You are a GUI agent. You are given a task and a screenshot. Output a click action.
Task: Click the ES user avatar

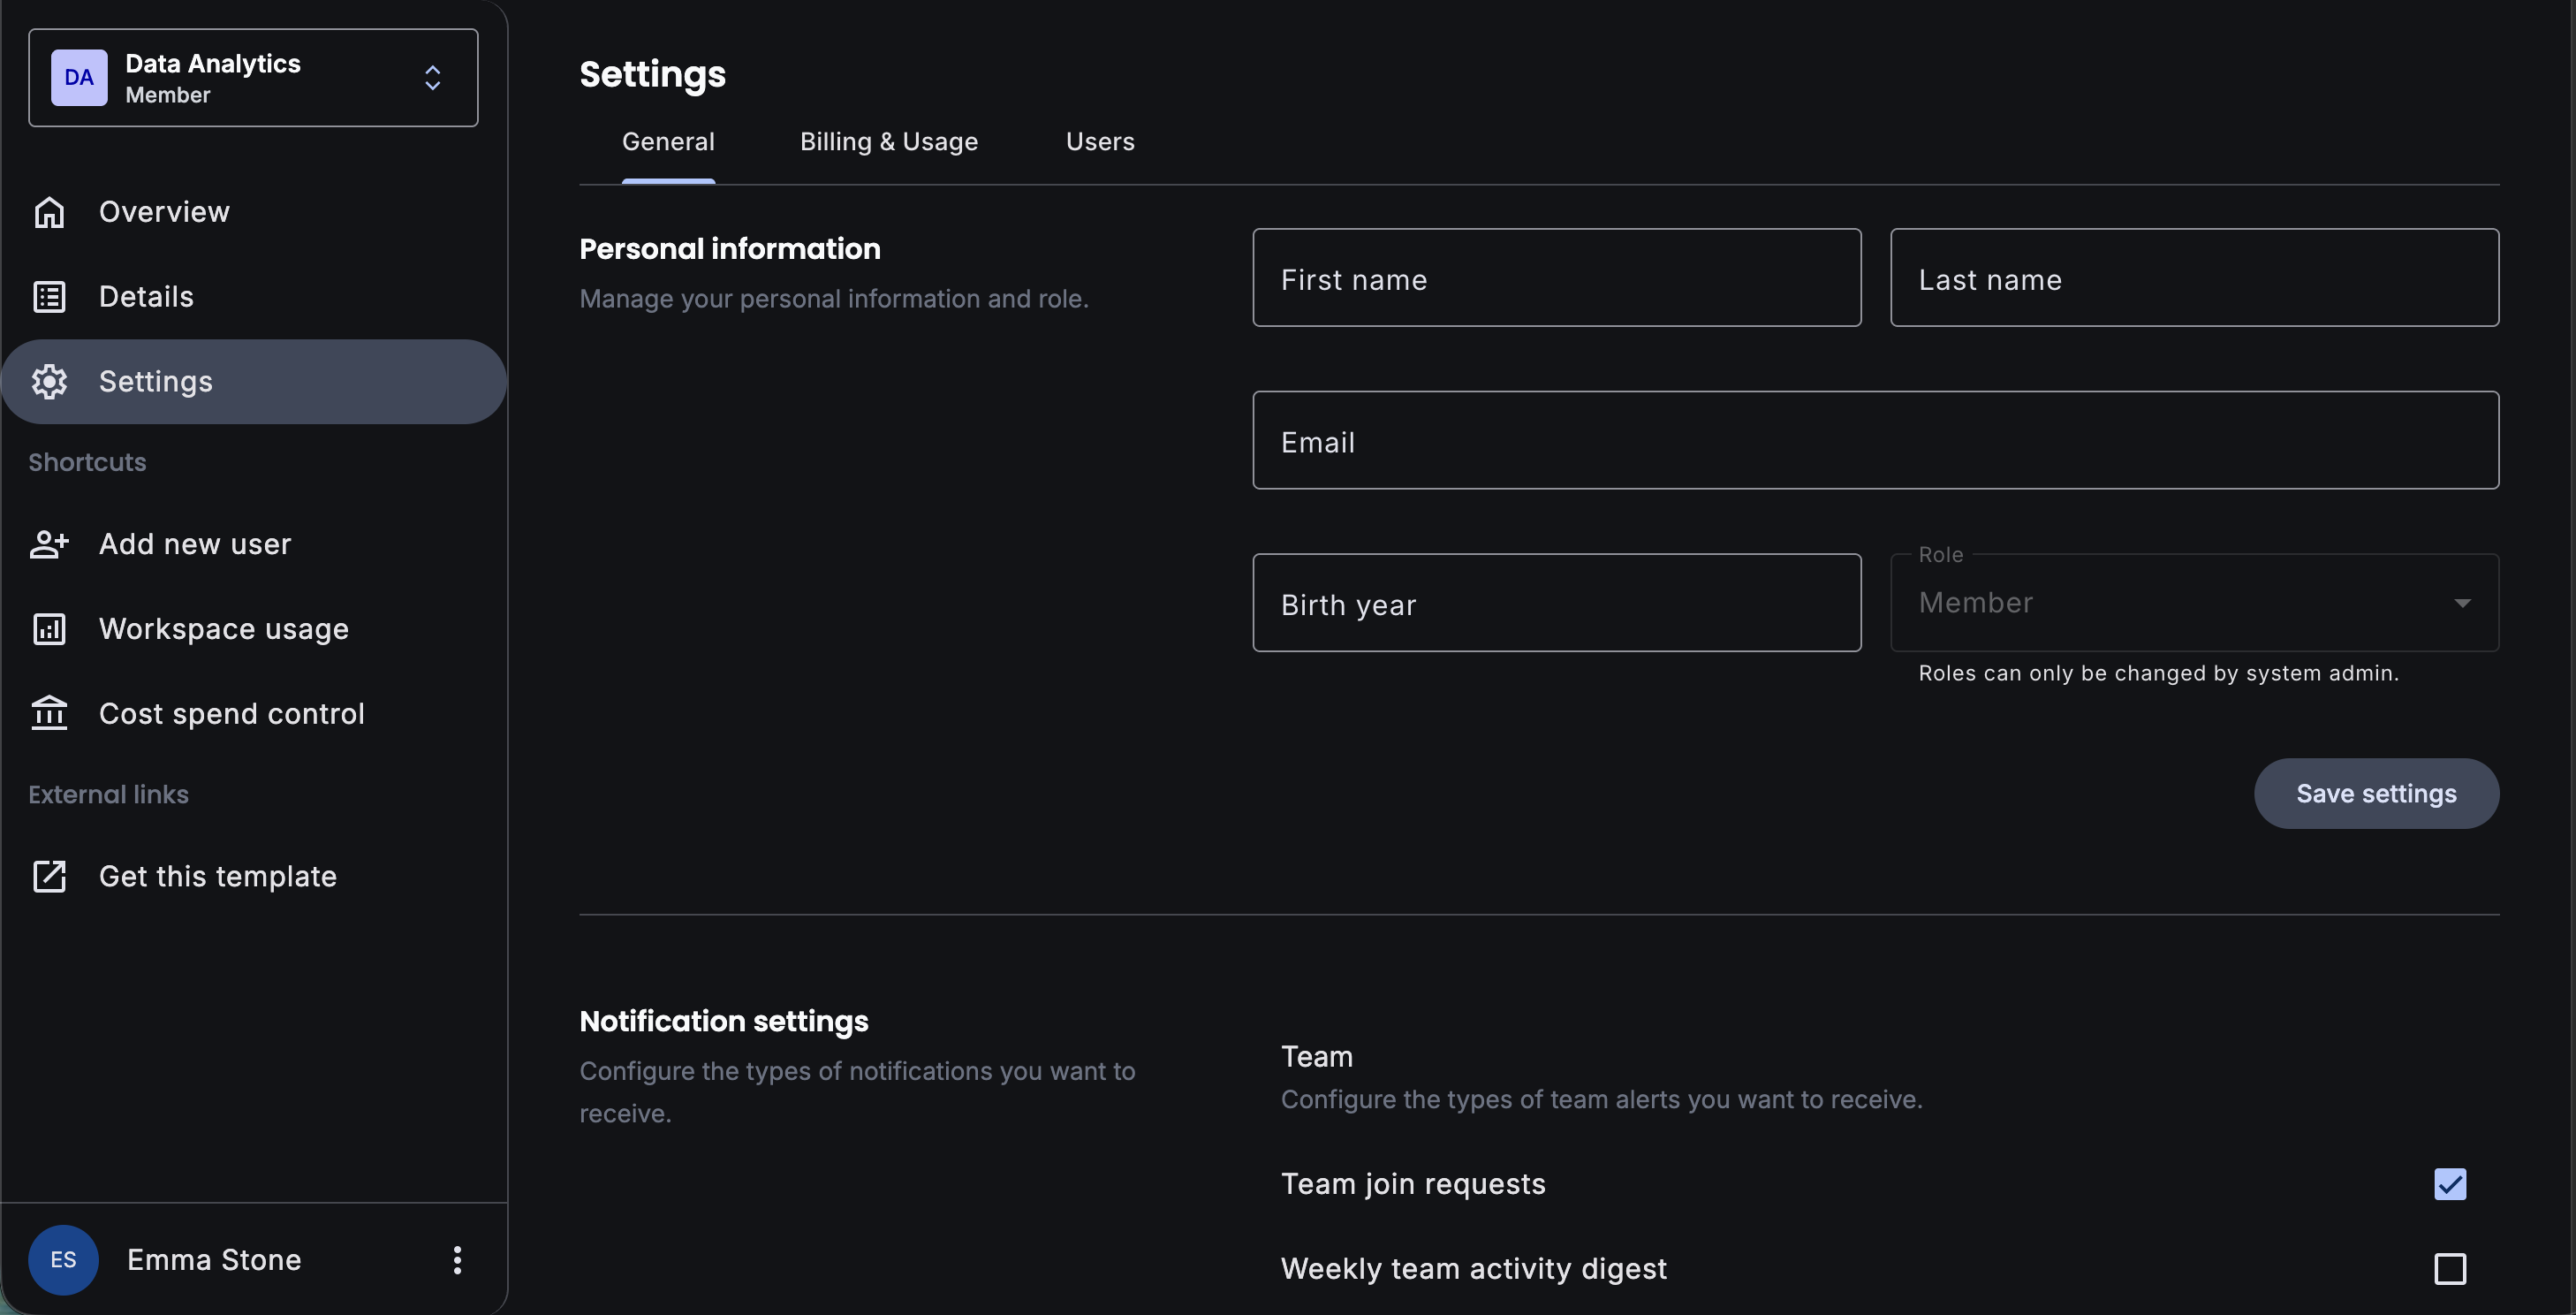click(63, 1260)
